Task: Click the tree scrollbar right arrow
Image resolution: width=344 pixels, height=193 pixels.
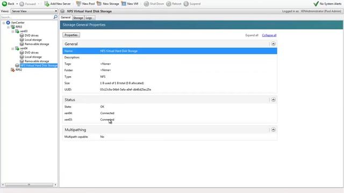Action: click(x=55, y=185)
